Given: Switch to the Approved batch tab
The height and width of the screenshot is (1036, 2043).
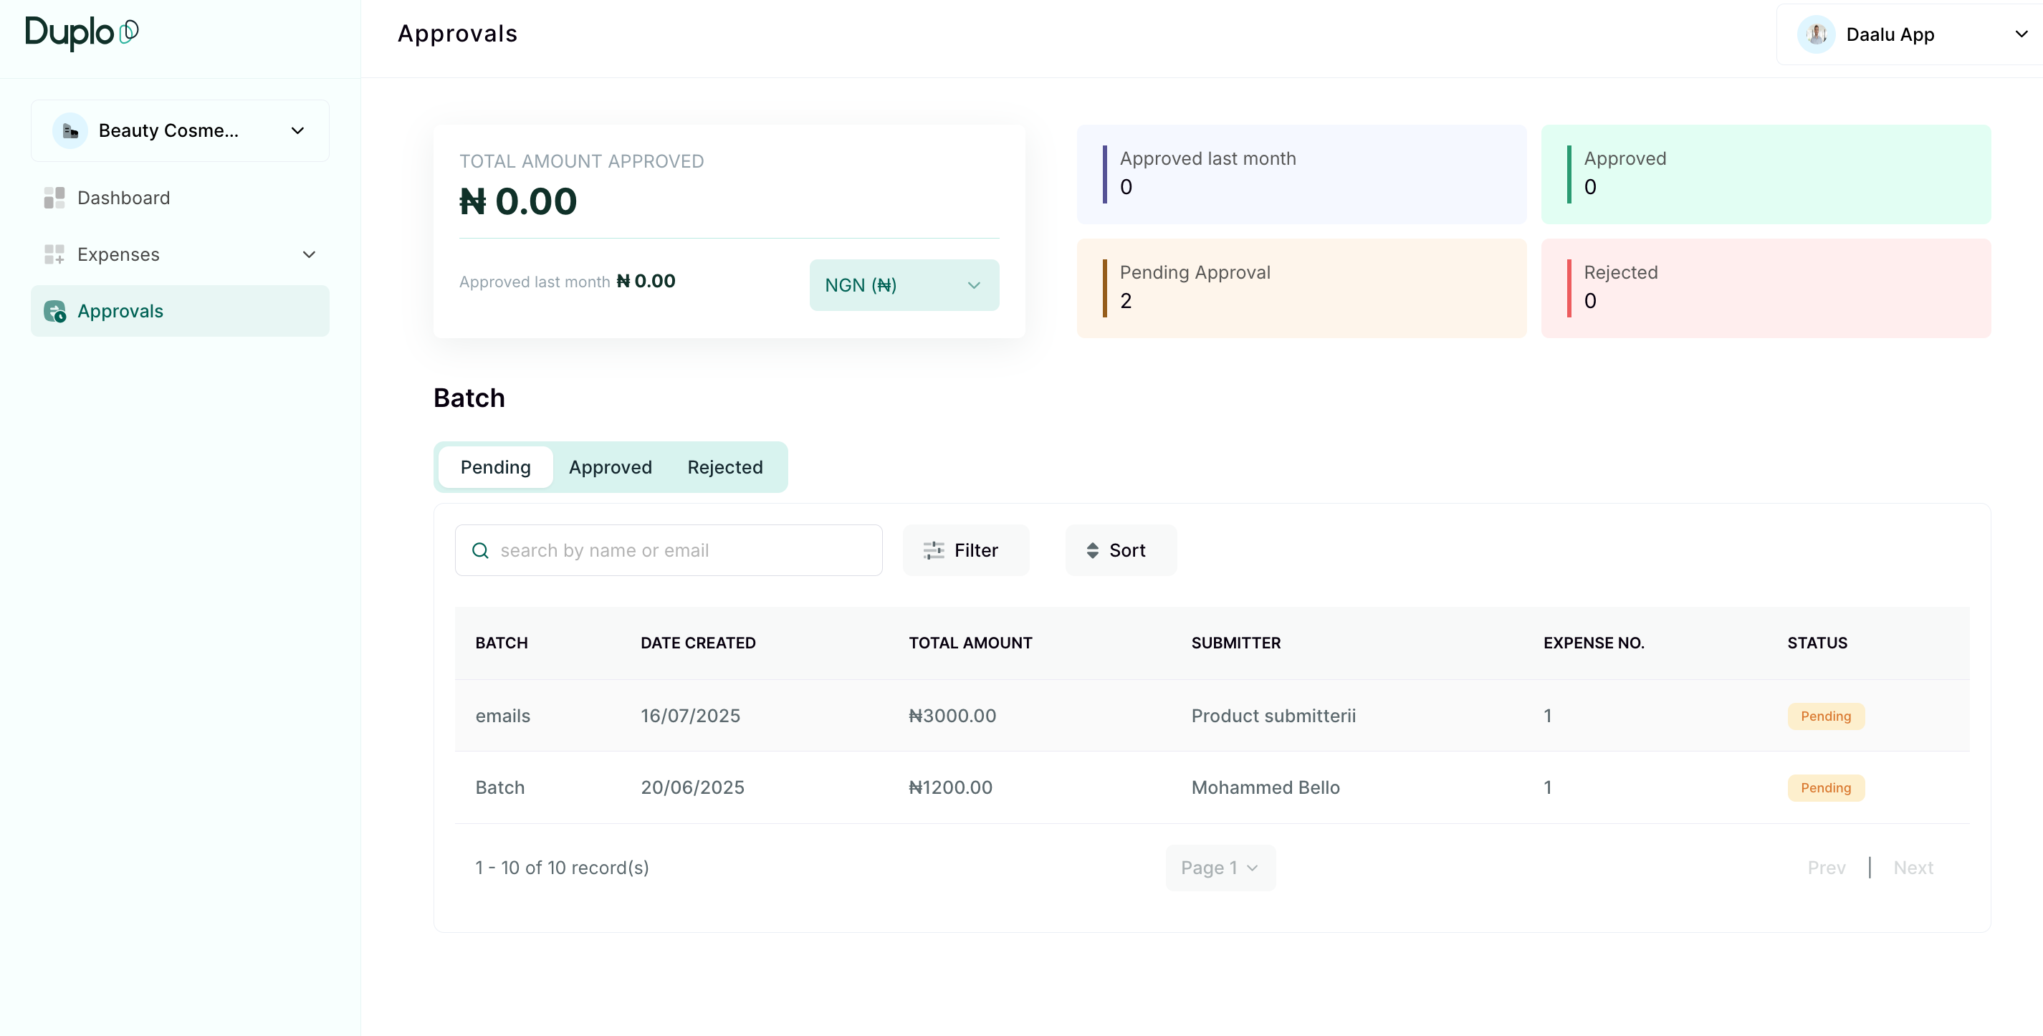Looking at the screenshot, I should pos(610,467).
